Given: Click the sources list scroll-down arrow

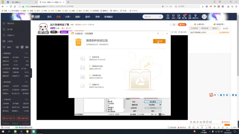Looking at the screenshot, I should 124,111.
